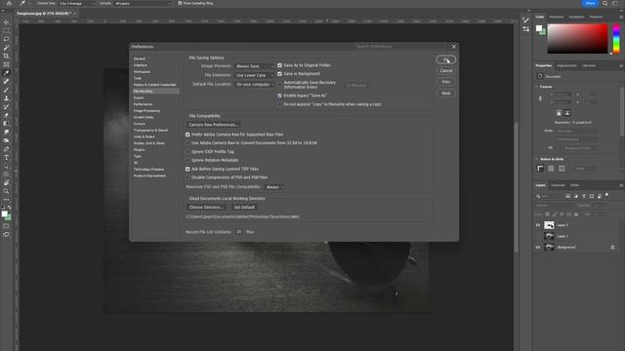Select the Eyedropper tool in the toolbar

click(6, 73)
